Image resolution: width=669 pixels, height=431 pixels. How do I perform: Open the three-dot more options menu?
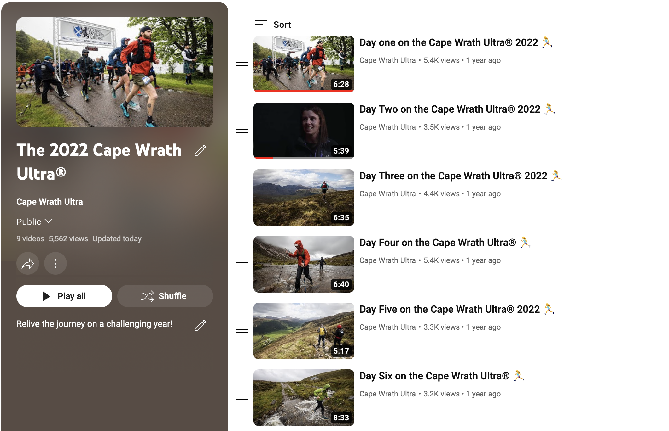pyautogui.click(x=55, y=264)
